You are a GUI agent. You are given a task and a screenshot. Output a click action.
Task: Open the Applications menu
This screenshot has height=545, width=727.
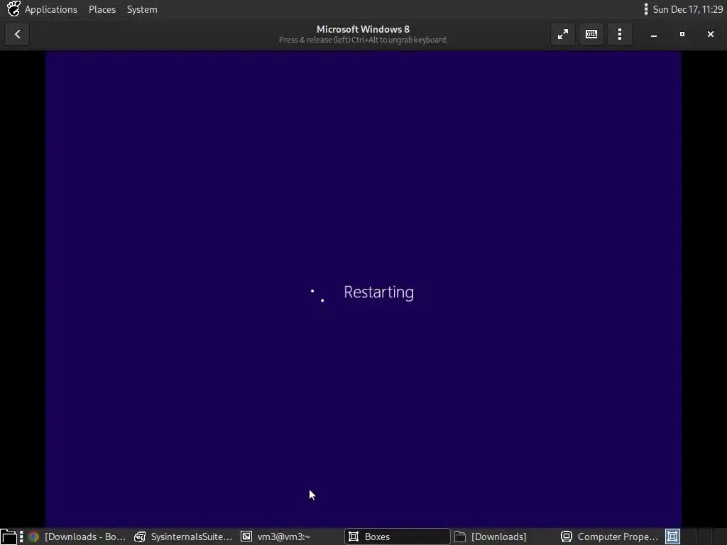point(51,9)
